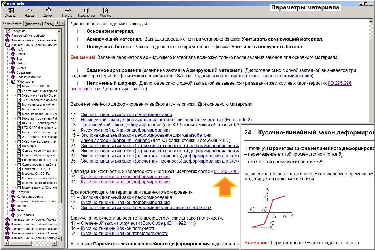The width and height of the screenshot is (375, 250).
Task: Print the topic with Печать
Action: point(67,12)
